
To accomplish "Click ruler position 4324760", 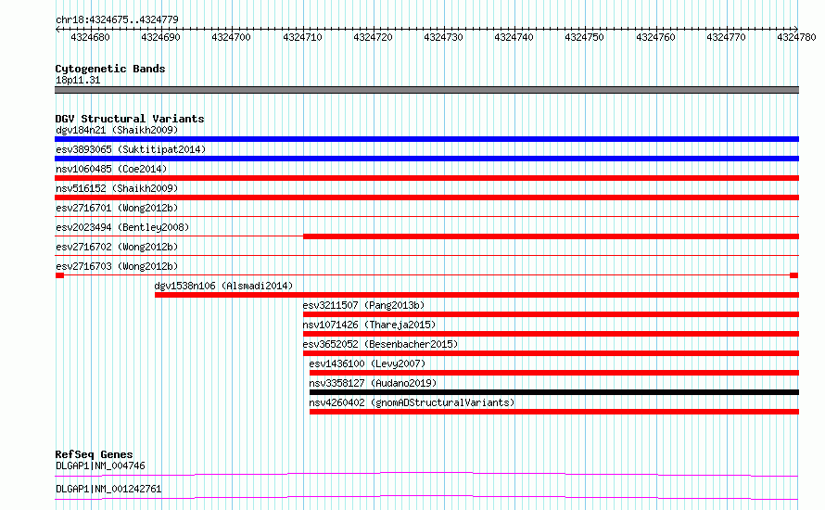I will [655, 37].
